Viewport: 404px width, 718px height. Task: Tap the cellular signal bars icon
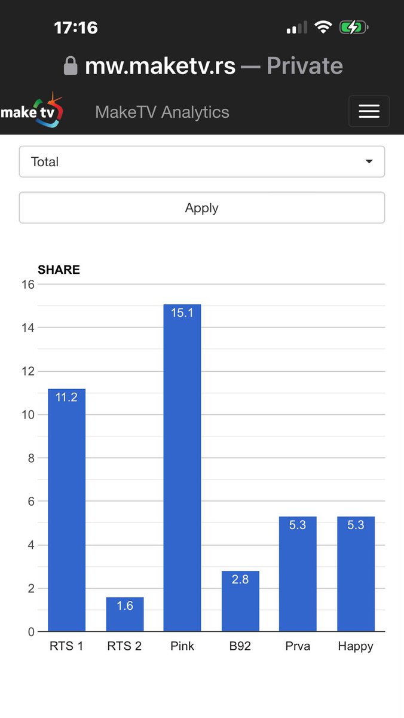pyautogui.click(x=296, y=28)
